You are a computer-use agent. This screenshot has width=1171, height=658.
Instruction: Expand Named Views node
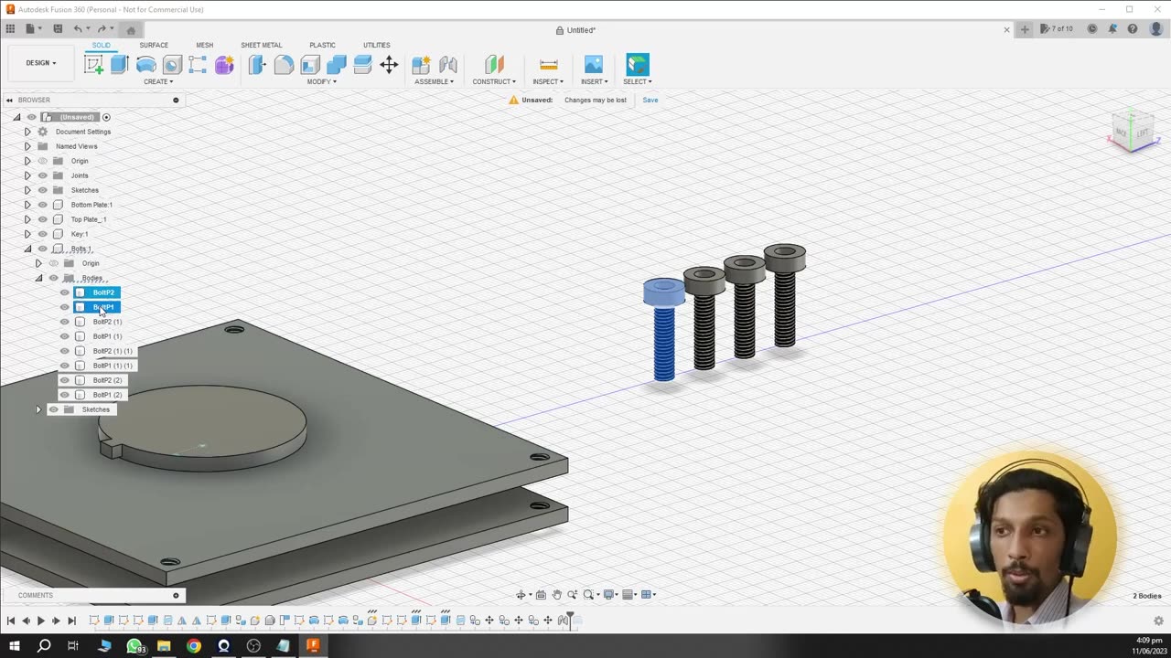coord(27,146)
